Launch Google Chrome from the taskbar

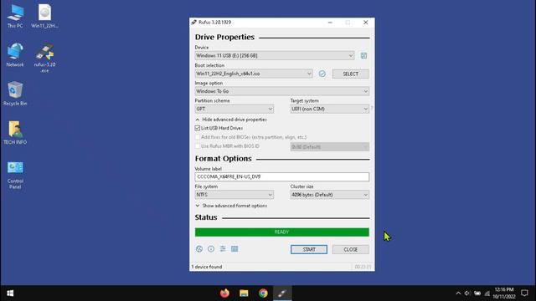263,293
